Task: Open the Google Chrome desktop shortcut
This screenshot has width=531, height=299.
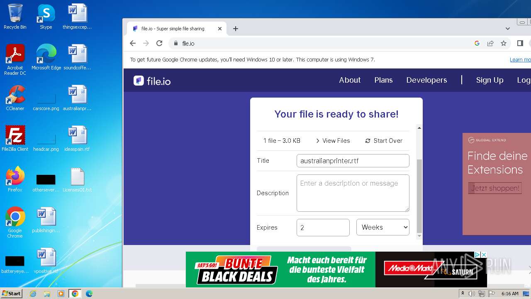Action: point(15,223)
